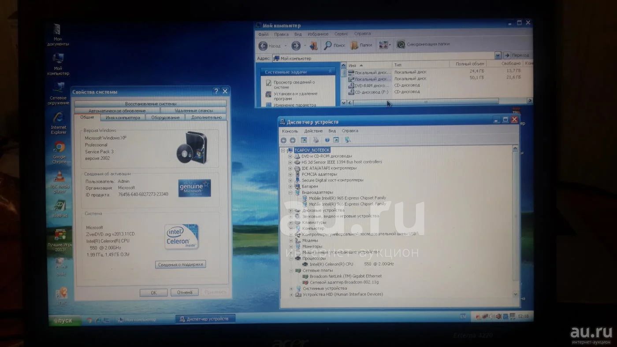The height and width of the screenshot is (347, 617).
Task: Switch to Удаленные сеансы tab
Action: (193, 111)
